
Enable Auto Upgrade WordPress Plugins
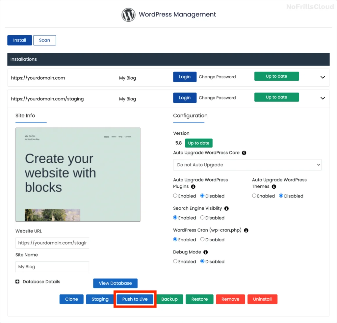175,196
